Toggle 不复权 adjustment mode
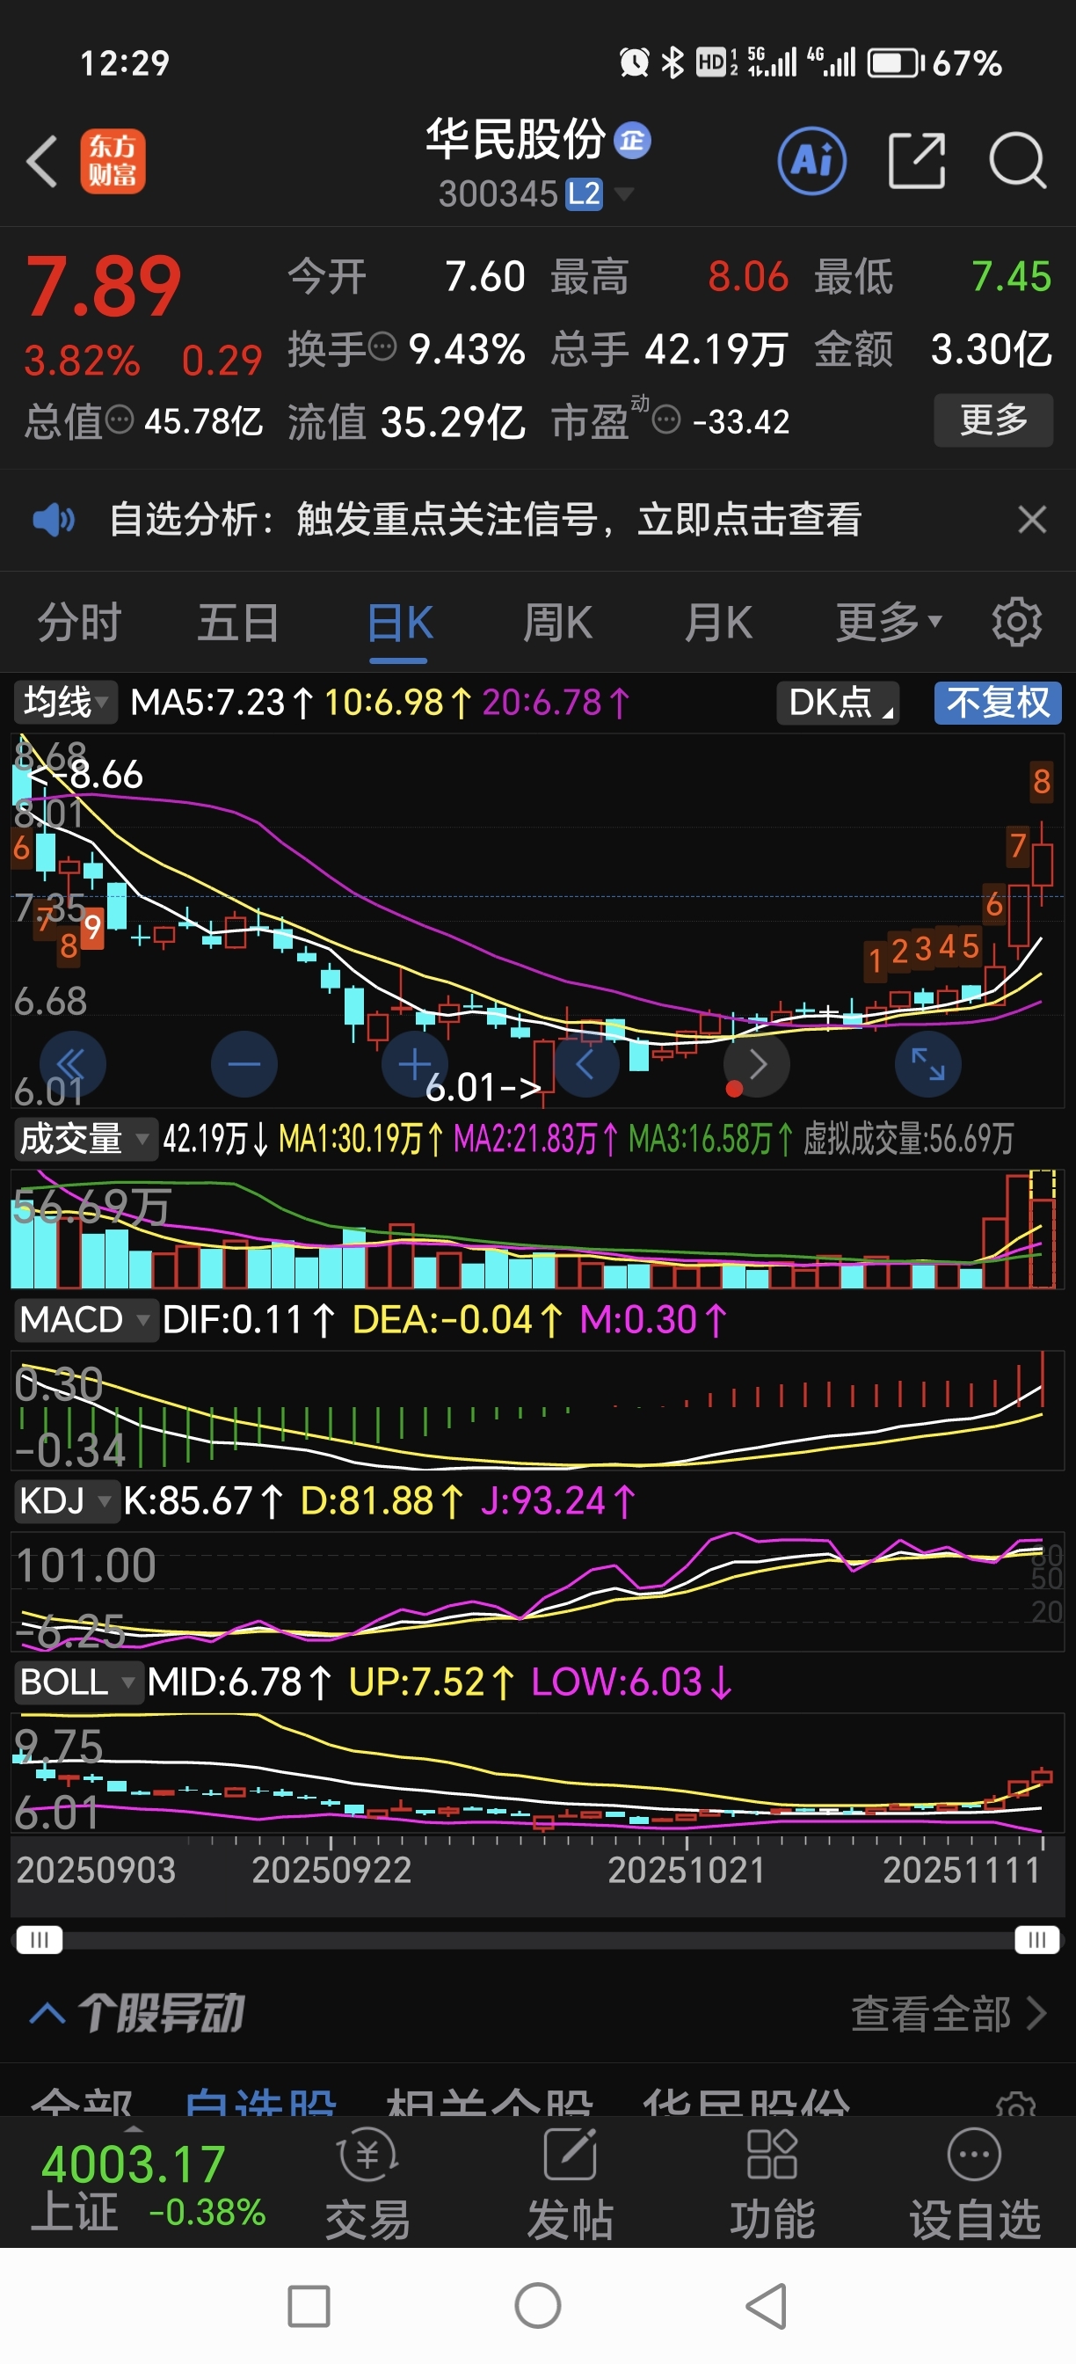This screenshot has width=1076, height=2364. 998,703
